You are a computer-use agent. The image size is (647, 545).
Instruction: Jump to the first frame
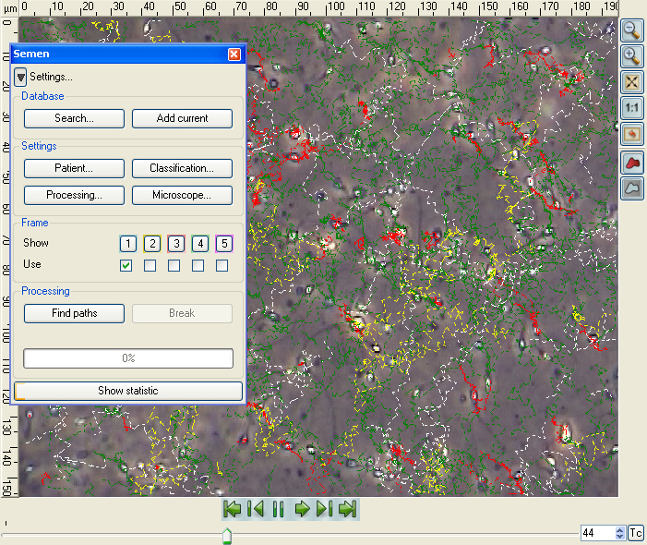tap(233, 509)
